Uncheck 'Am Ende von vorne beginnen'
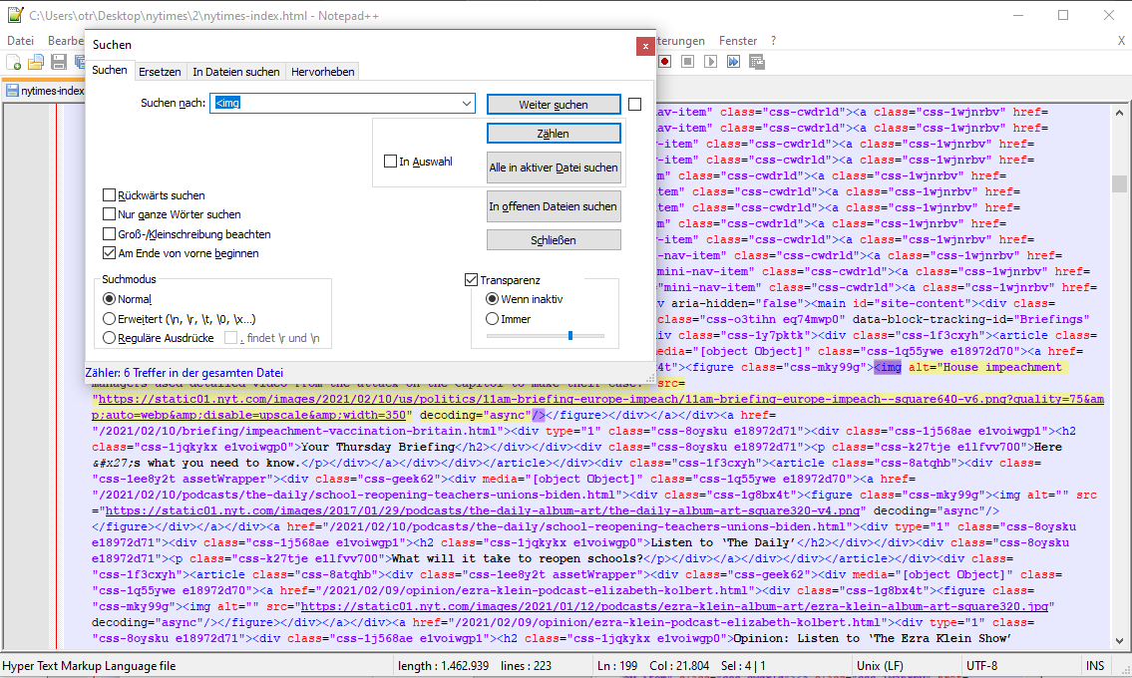This screenshot has height=678, width=1132. coord(109,253)
